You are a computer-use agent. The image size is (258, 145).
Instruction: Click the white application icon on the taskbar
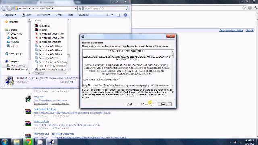(x=40, y=142)
